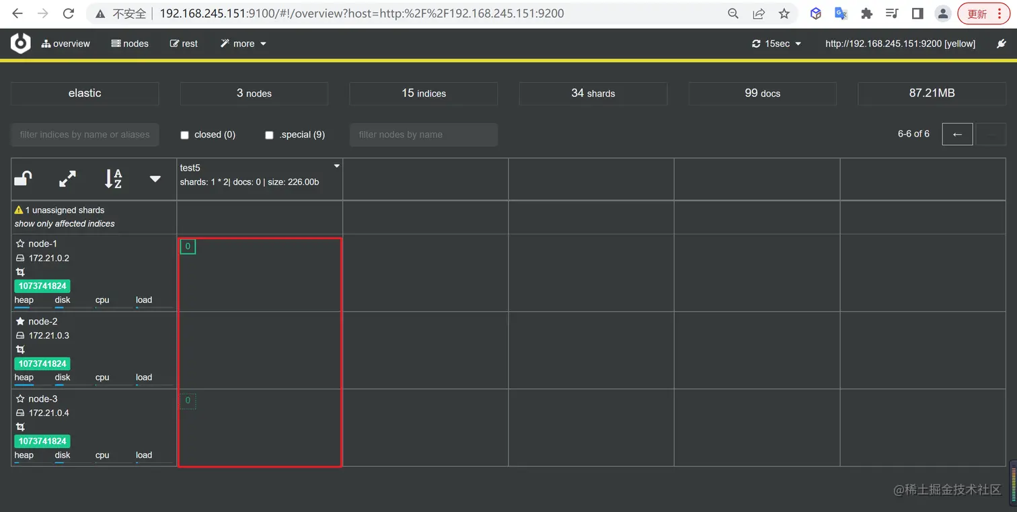This screenshot has width=1017, height=512.
Task: Toggle the closed (0) checkbox
Action: coord(184,135)
